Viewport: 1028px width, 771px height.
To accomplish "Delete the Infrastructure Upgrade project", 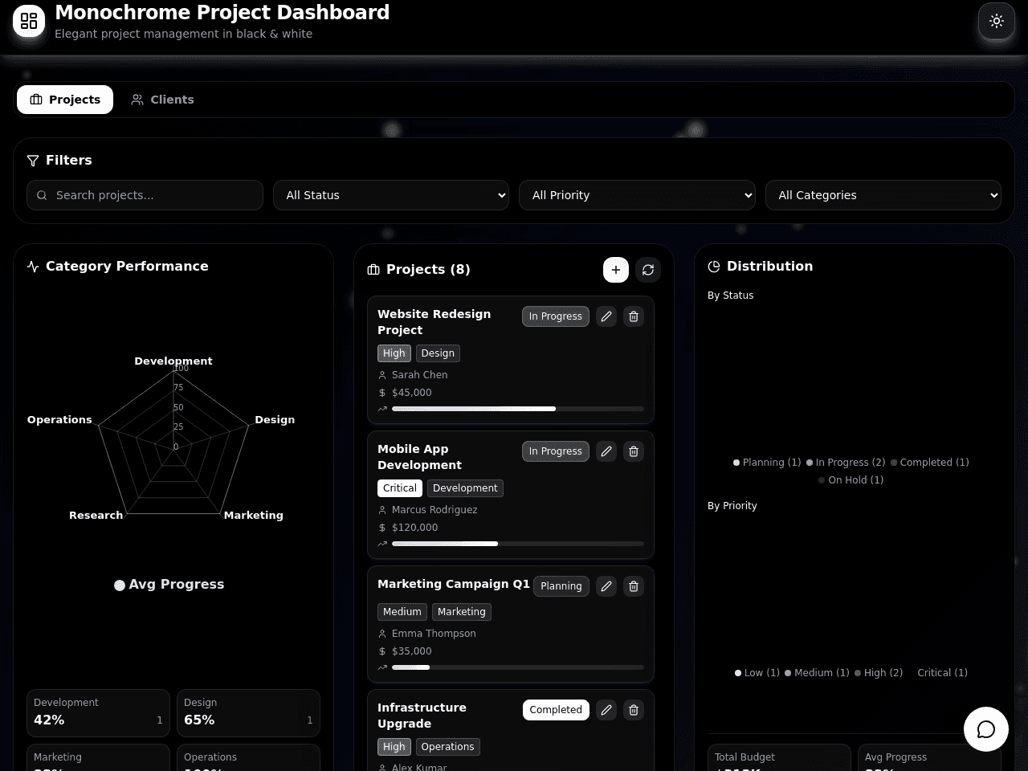I will 634,710.
